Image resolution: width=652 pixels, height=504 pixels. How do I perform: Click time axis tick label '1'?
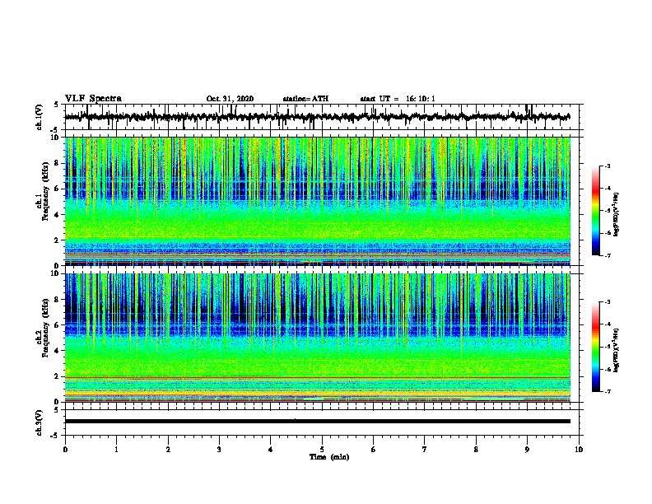(116, 450)
